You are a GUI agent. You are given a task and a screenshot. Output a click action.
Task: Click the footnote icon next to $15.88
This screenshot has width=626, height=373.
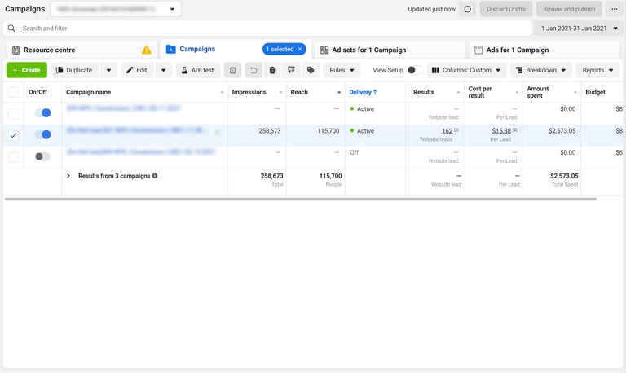click(515, 130)
